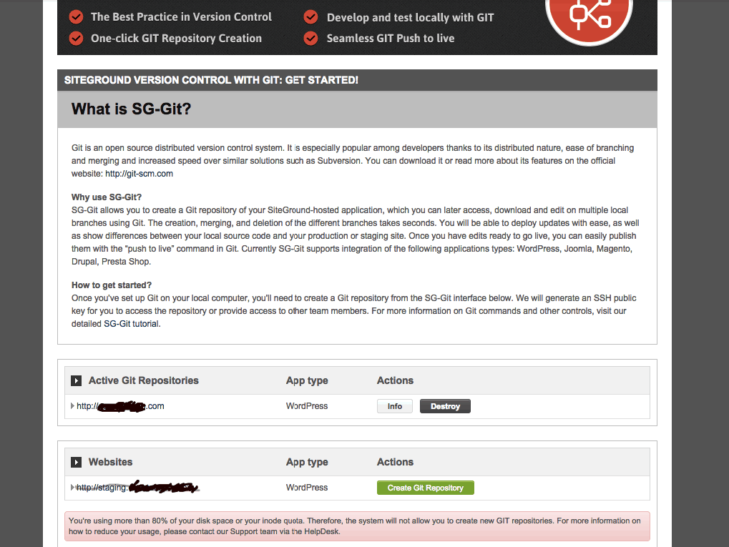The height and width of the screenshot is (547, 729).
Task: Open the git-scm.com website link
Action: pos(139,173)
